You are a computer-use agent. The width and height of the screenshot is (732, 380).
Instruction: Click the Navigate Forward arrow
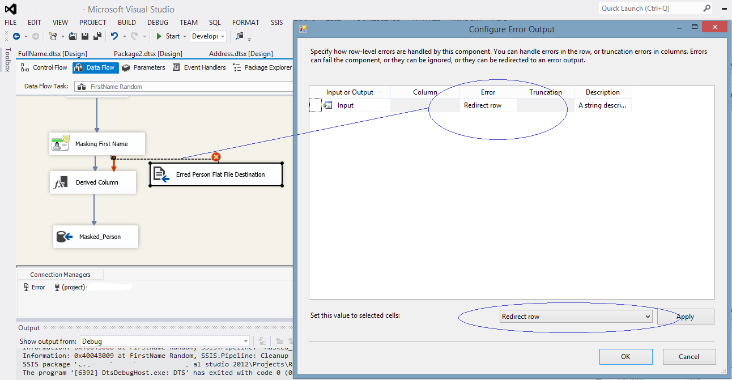36,36
